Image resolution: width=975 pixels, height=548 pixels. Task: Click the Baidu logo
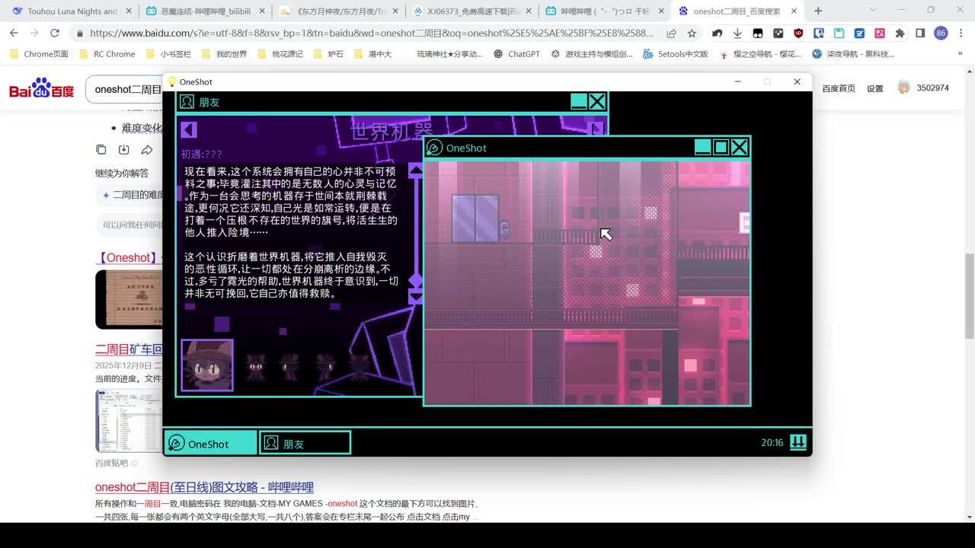point(42,89)
